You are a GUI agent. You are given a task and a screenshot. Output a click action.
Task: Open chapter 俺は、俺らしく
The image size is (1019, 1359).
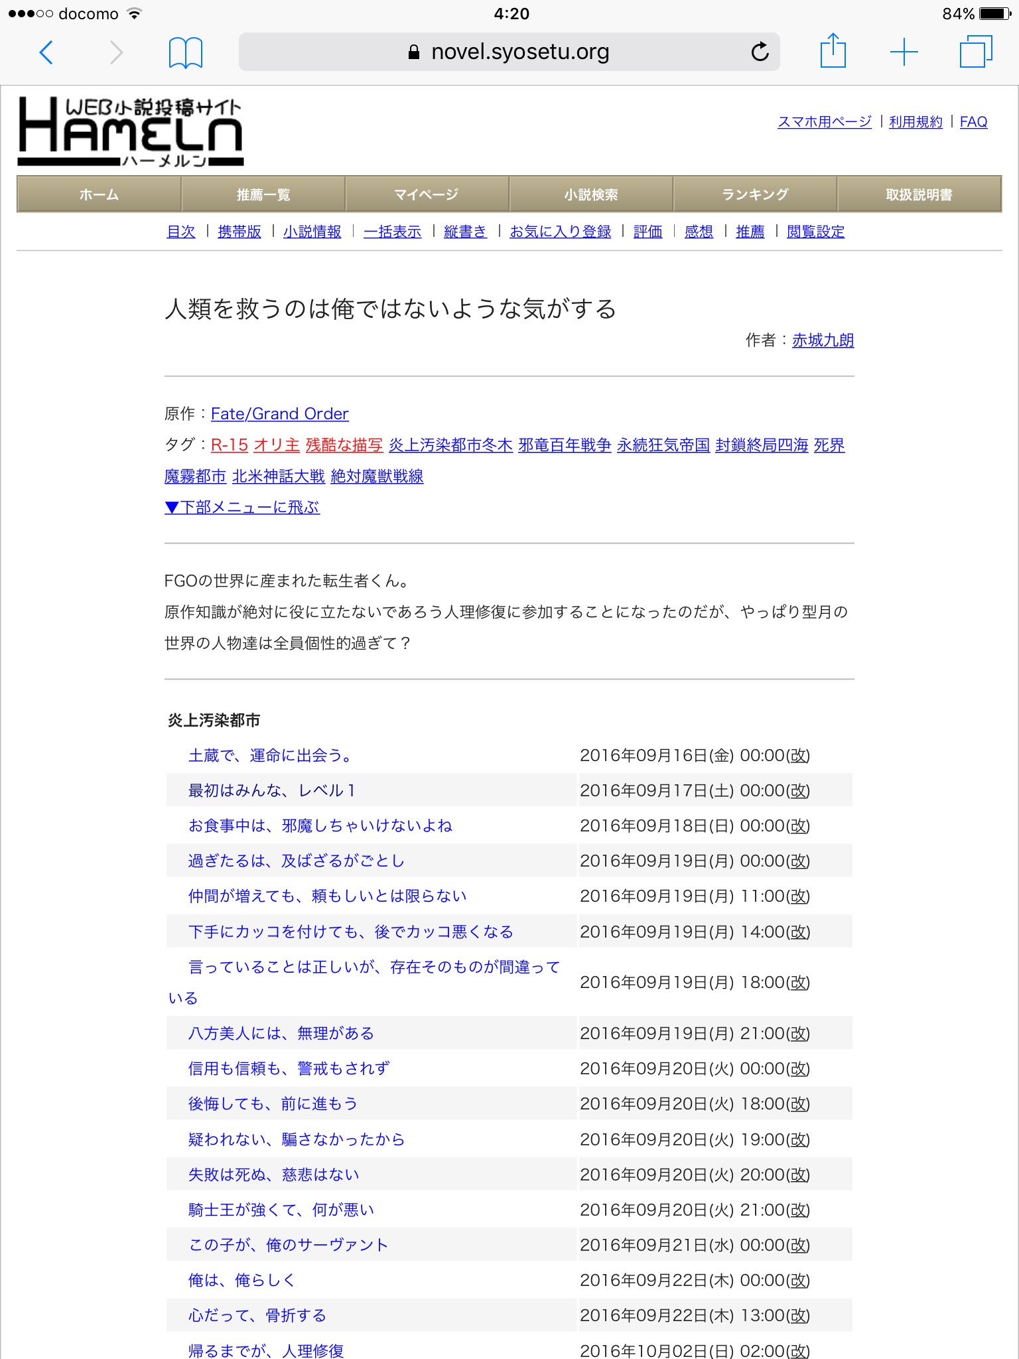tap(242, 1281)
